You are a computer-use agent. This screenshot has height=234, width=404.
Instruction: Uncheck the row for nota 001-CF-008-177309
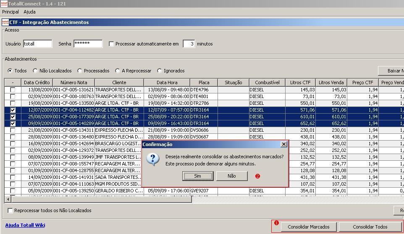[13, 117]
